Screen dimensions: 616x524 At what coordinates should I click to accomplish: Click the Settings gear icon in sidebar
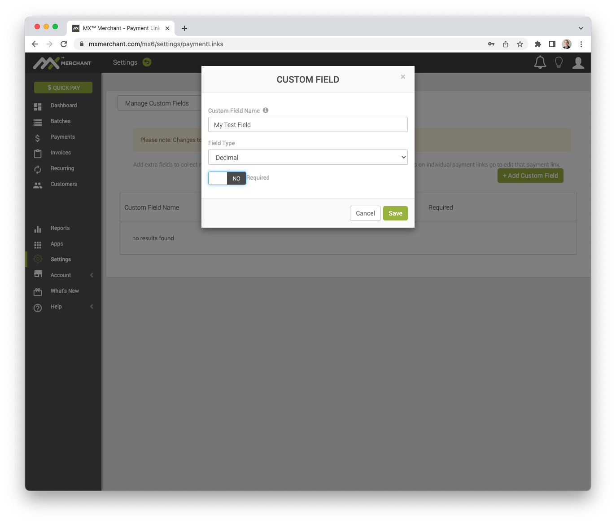pyautogui.click(x=38, y=259)
